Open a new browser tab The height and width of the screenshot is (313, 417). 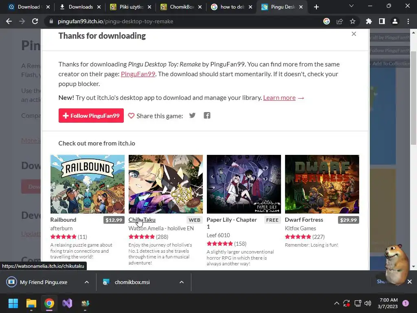[x=316, y=7]
